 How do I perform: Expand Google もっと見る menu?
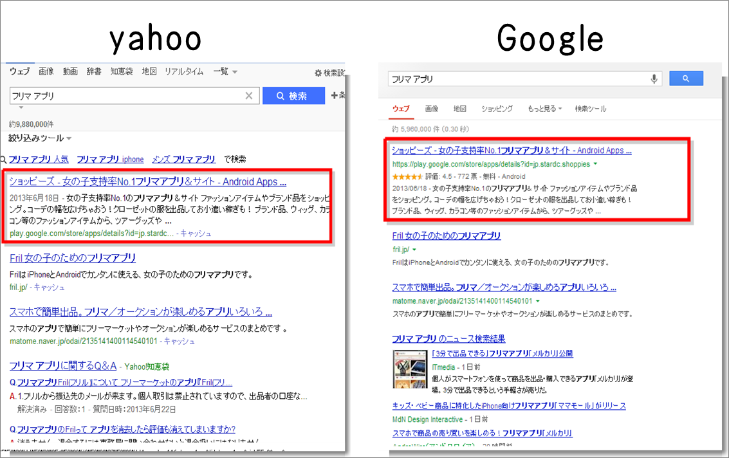[x=544, y=109]
